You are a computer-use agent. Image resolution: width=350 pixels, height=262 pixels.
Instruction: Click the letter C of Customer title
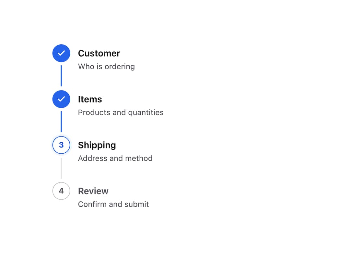[81, 53]
